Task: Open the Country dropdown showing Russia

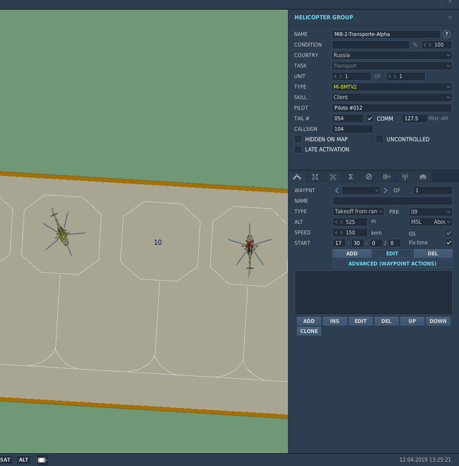Action: (x=392, y=55)
